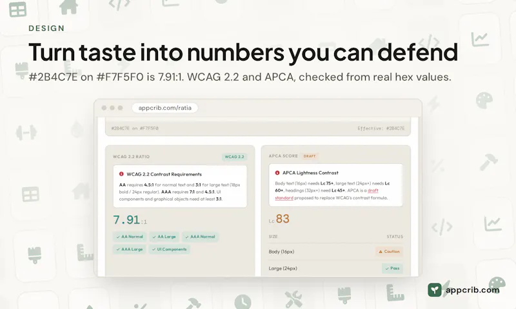Image resolution: width=516 pixels, height=309 pixels.
Task: Click the "APCA SCORE" panel heading
Action: [x=283, y=156]
